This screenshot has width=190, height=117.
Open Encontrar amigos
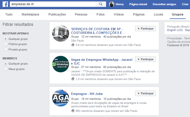click(164, 4)
